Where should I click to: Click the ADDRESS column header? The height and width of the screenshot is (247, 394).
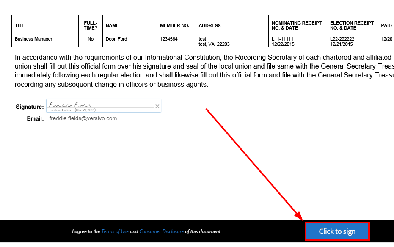pos(232,26)
